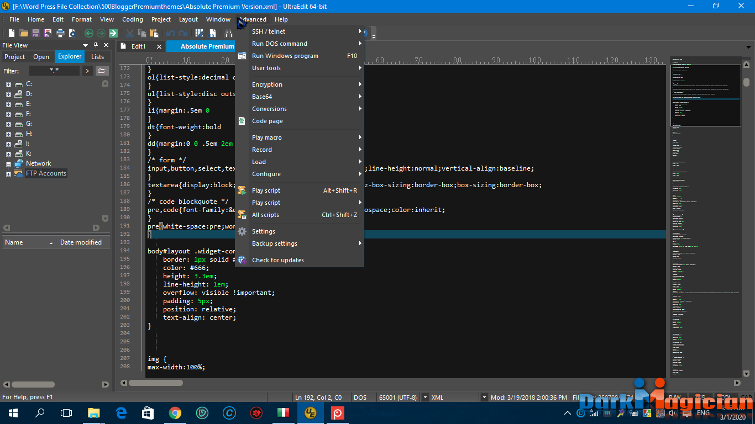Click the green Back arrow icon
755x424 pixels.
coord(88,33)
